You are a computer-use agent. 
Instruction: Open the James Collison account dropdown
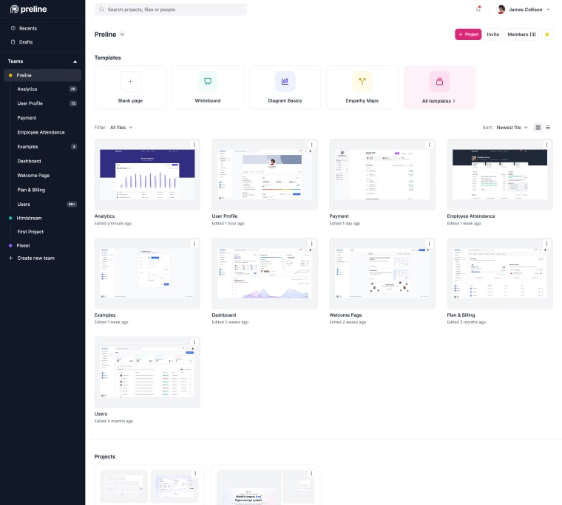(549, 10)
